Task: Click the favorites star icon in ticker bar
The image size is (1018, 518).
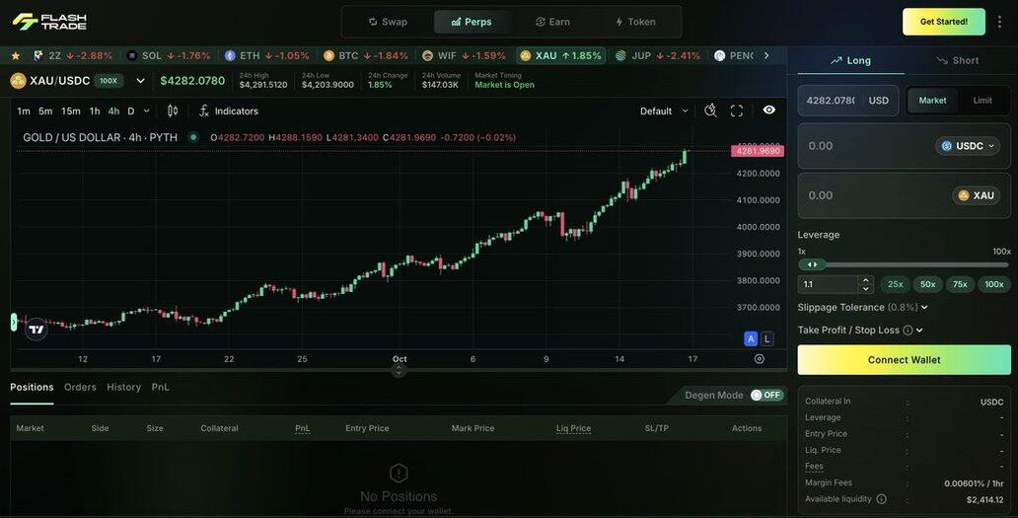Action: pyautogui.click(x=15, y=55)
